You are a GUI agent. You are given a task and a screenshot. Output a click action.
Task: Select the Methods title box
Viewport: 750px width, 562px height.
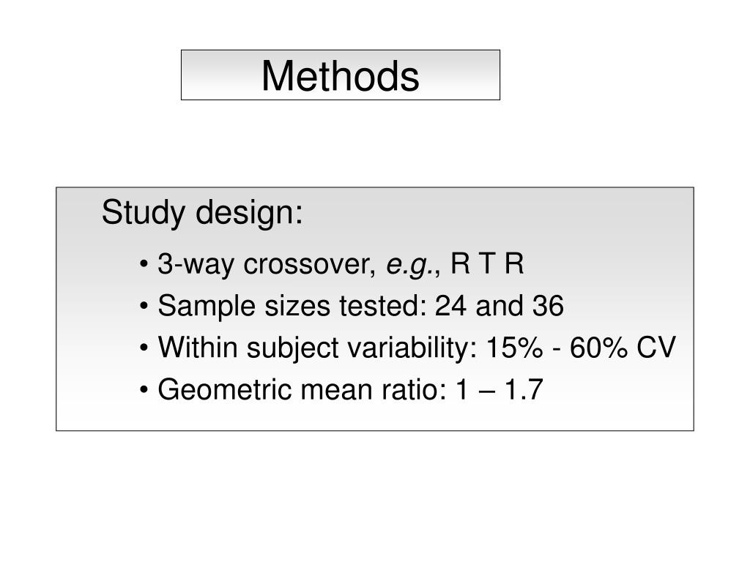pos(341,75)
